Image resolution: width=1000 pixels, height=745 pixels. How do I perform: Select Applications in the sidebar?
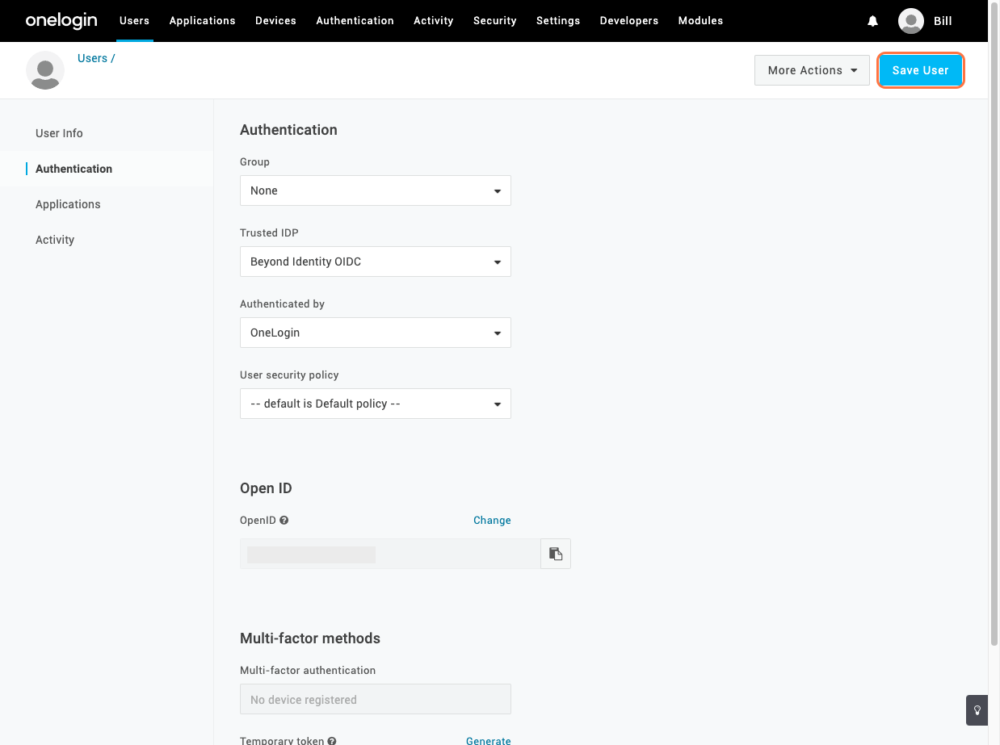click(68, 204)
